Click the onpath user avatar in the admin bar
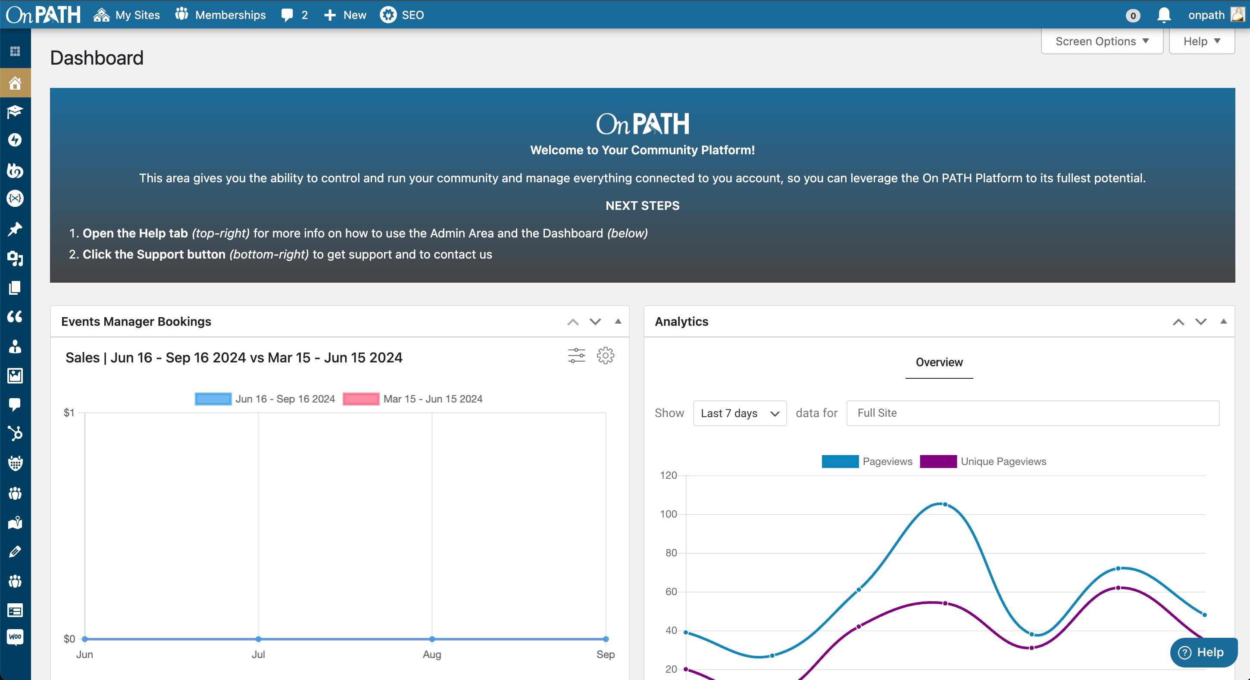1250x680 pixels. click(x=1238, y=15)
